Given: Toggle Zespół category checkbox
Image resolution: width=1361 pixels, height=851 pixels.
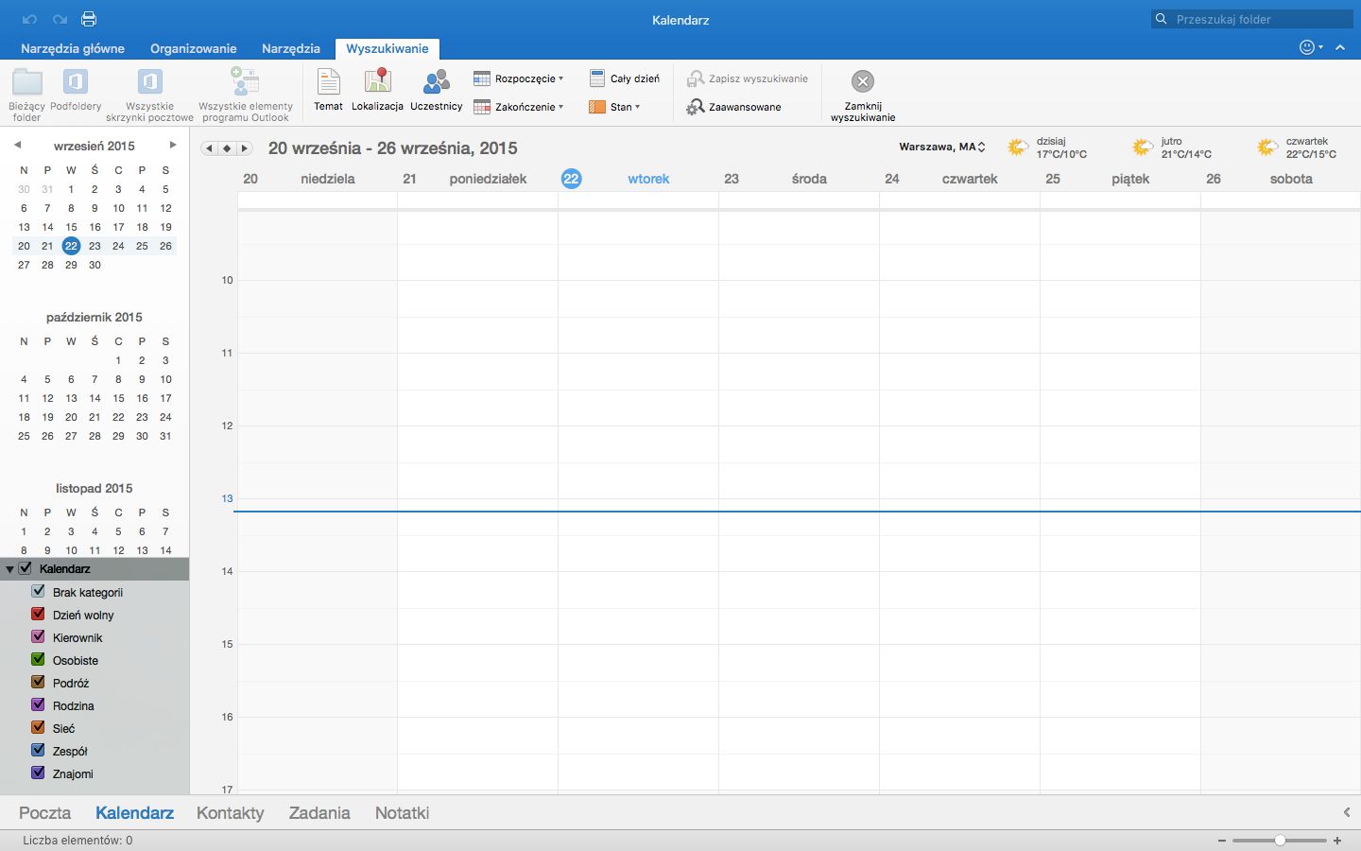Looking at the screenshot, I should (39, 750).
